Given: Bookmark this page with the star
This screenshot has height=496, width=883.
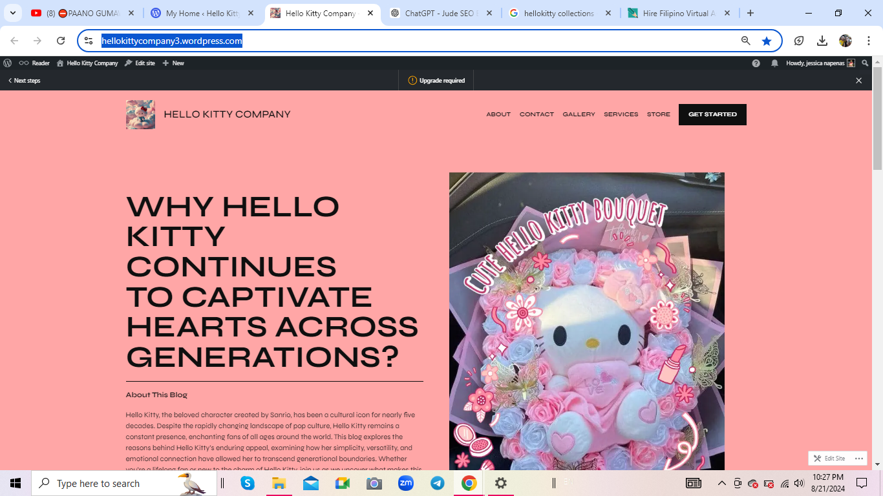Looking at the screenshot, I should tap(767, 41).
